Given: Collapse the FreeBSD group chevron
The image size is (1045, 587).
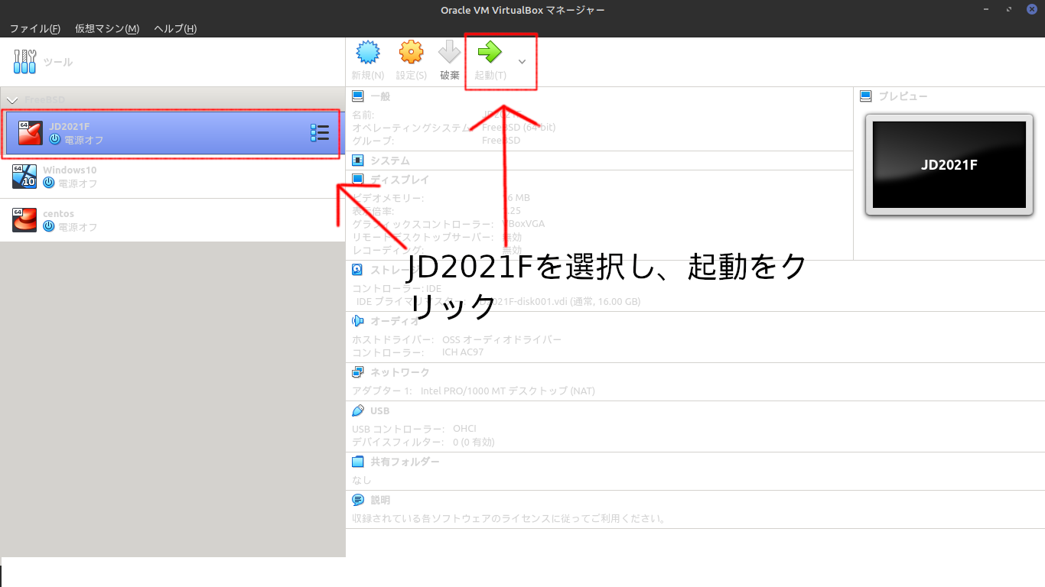Looking at the screenshot, I should 11,100.
